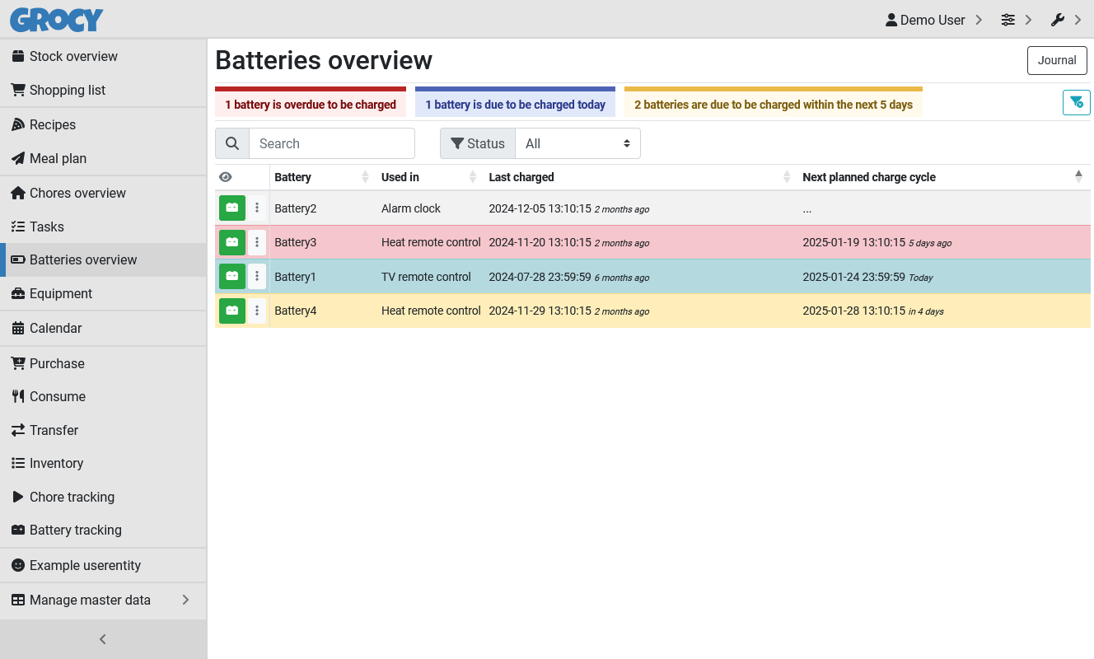Viewport: 1094px width, 659px height.
Task: Collapse the sidebar with the chevron
Action: [103, 639]
